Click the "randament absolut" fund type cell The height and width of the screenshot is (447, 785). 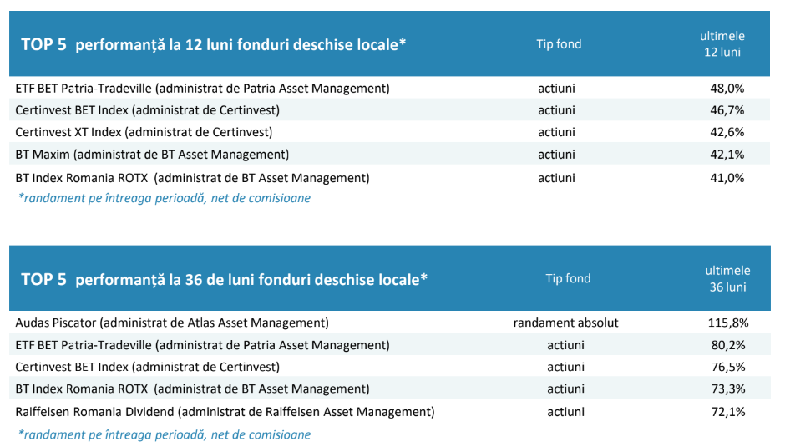coord(566,323)
